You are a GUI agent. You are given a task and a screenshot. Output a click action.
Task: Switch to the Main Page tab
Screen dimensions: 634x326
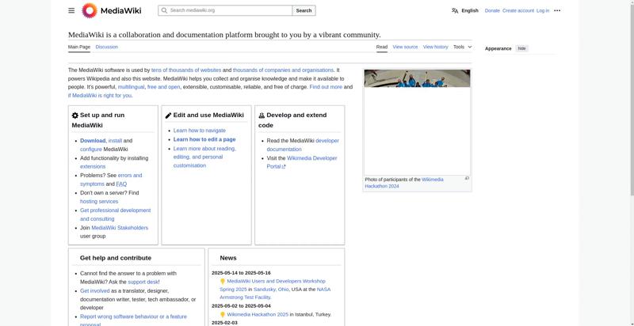click(79, 47)
